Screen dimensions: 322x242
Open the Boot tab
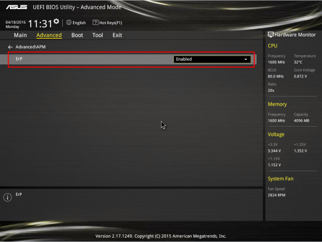tap(77, 35)
